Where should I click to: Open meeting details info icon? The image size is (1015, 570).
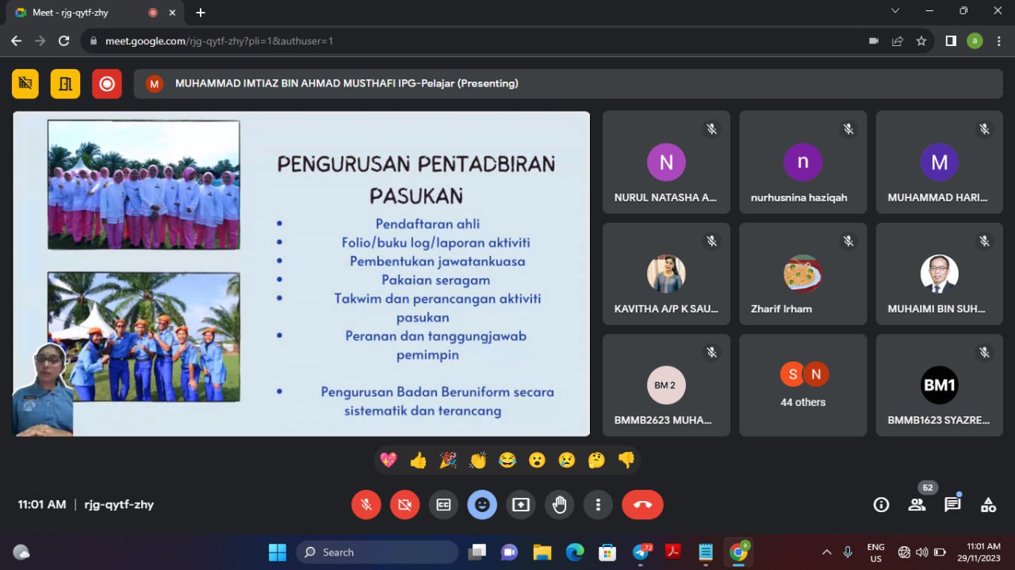(880, 504)
